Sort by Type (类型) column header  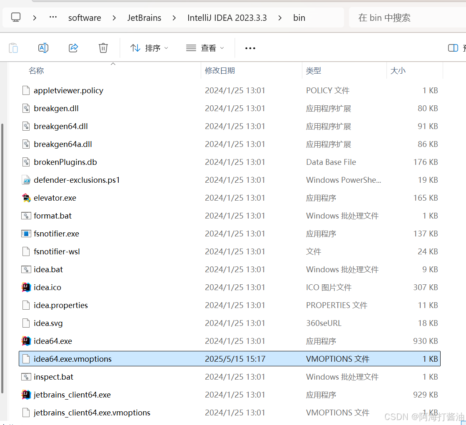coord(314,71)
